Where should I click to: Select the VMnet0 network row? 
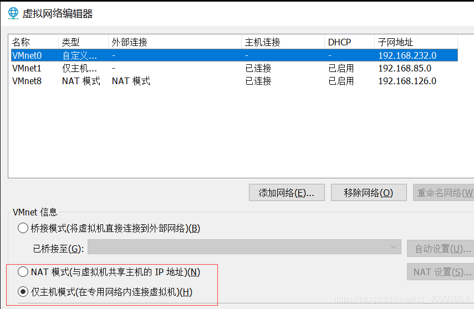(x=235, y=55)
